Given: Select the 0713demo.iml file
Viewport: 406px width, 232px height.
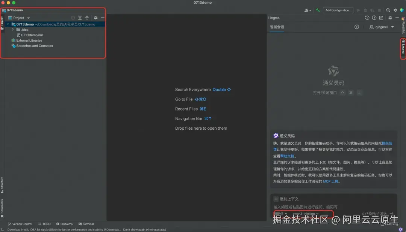Looking at the screenshot, I should (x=32, y=35).
